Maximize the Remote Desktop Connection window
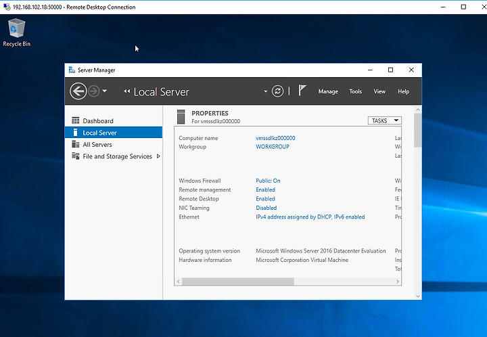This screenshot has height=337, width=487. [463, 7]
